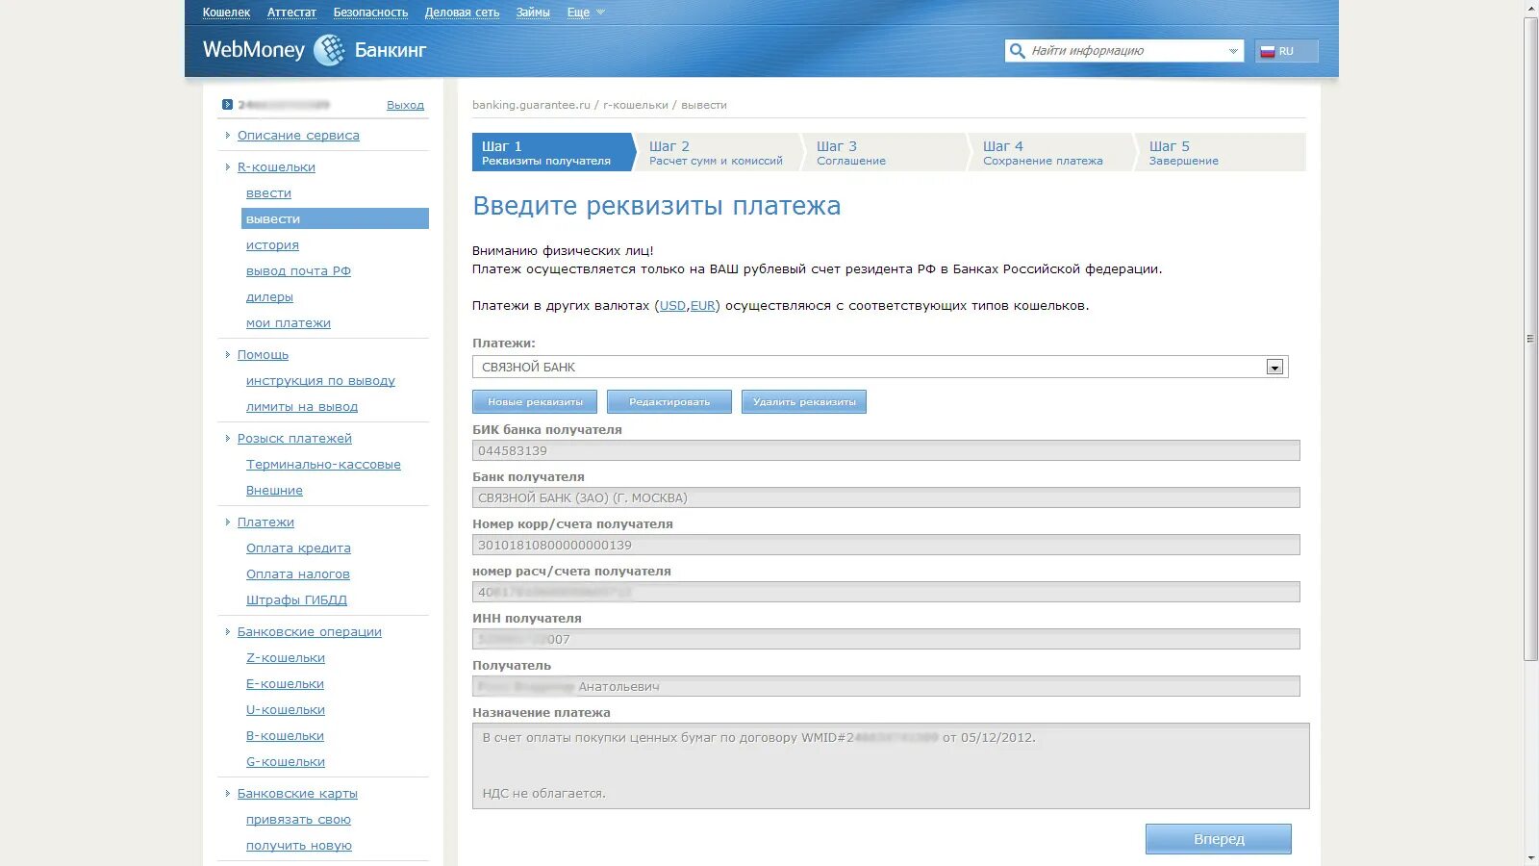Viewport: 1539px width, 866px height.
Task: Click the r-кошельки breadcrumb text
Action: [635, 105]
